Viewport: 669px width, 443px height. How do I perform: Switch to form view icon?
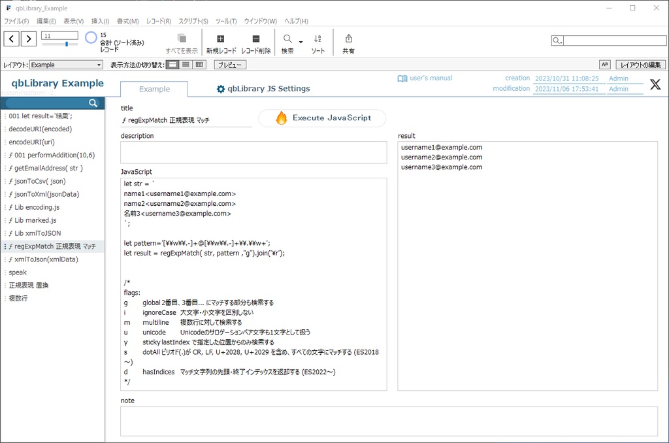(x=172, y=65)
